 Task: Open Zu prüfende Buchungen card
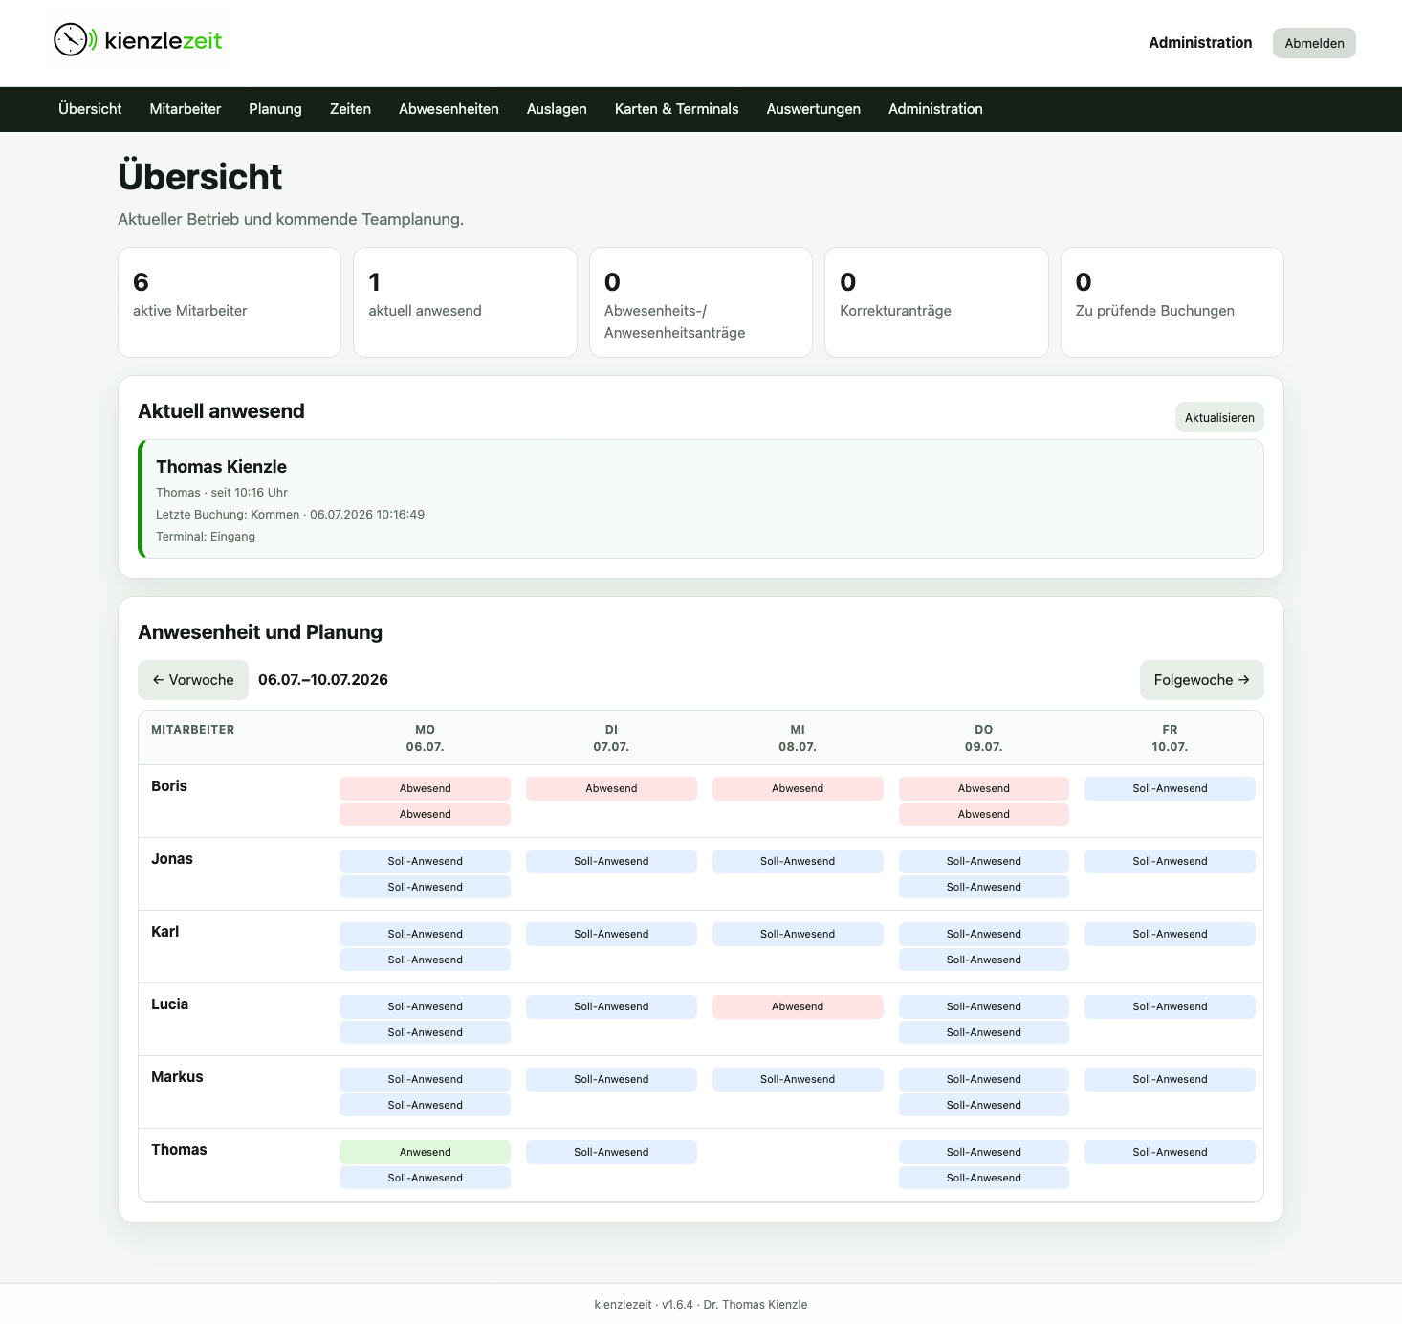(1172, 302)
